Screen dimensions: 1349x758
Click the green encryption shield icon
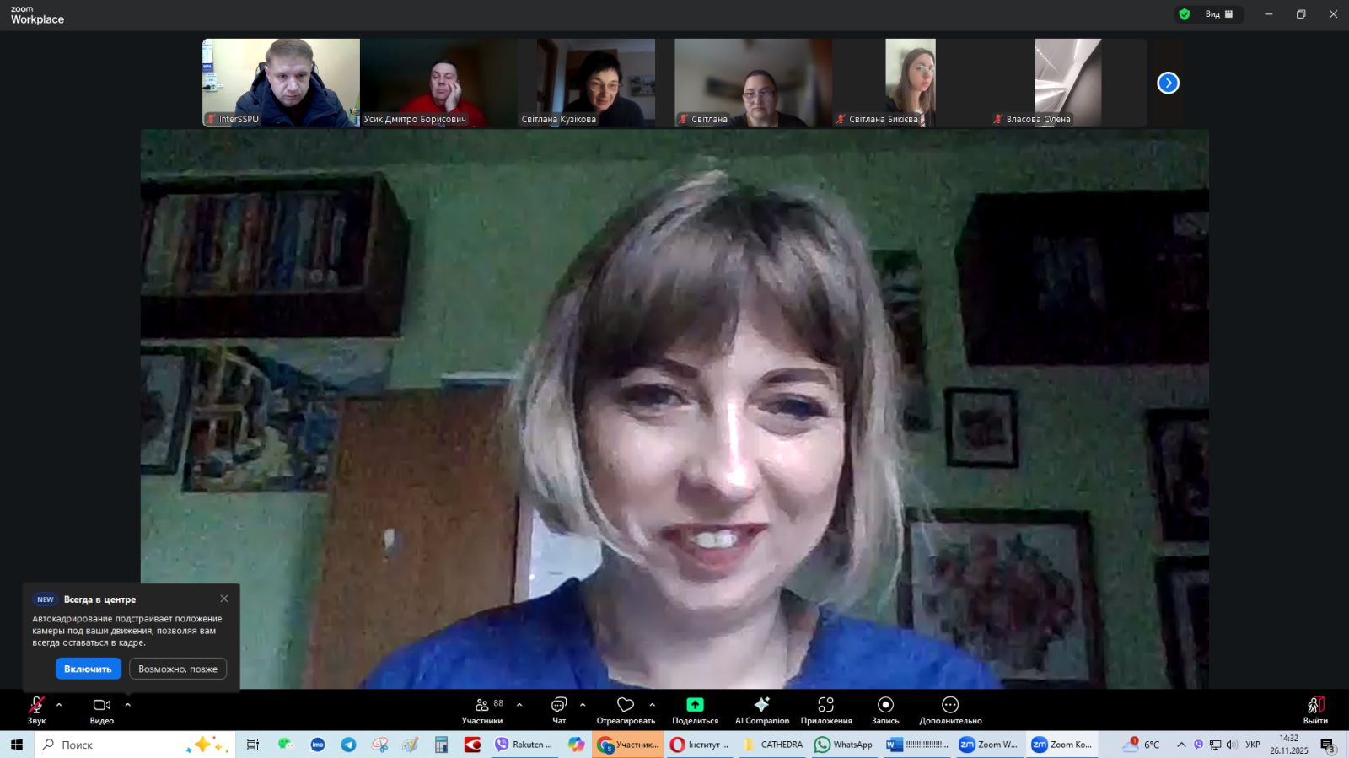click(x=1185, y=14)
